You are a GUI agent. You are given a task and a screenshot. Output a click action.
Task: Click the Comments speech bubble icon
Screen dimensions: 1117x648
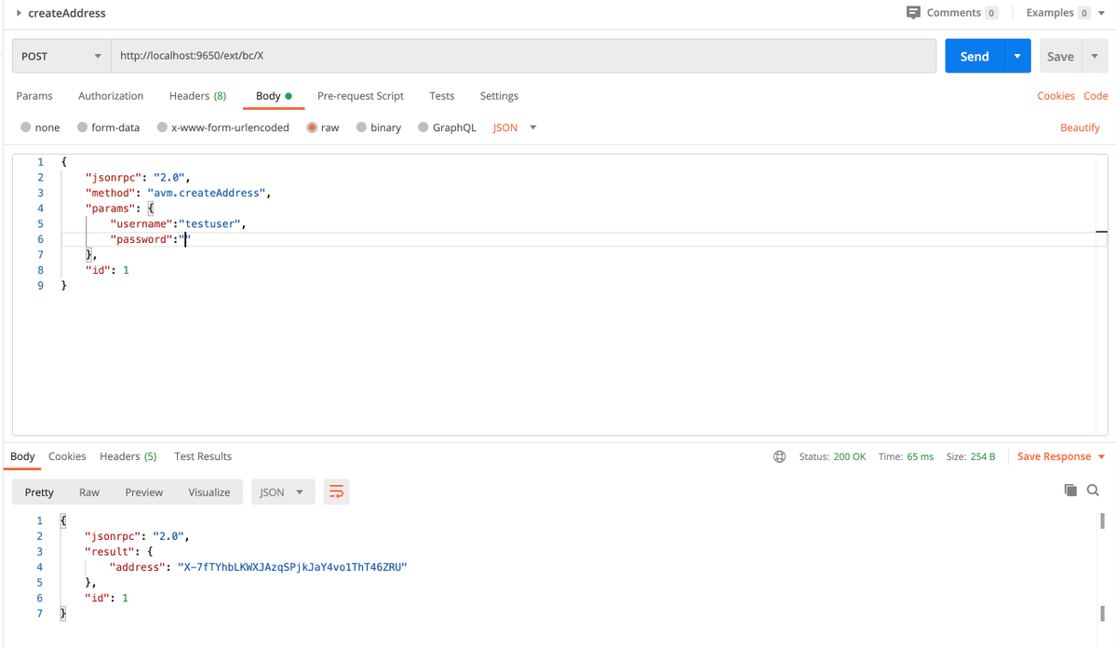(x=913, y=13)
